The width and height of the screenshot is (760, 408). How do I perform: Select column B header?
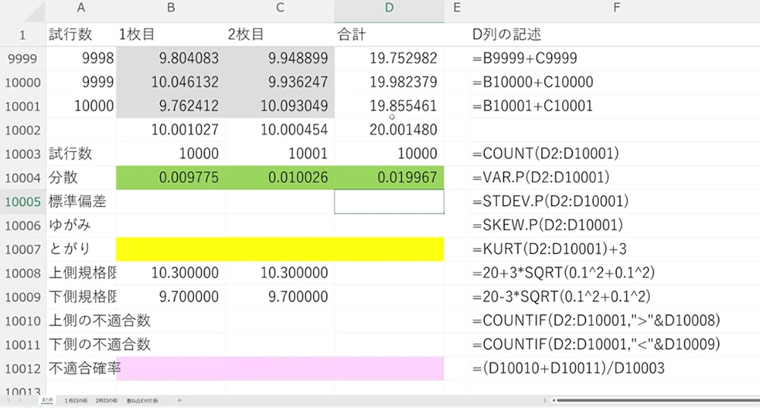(x=170, y=9)
